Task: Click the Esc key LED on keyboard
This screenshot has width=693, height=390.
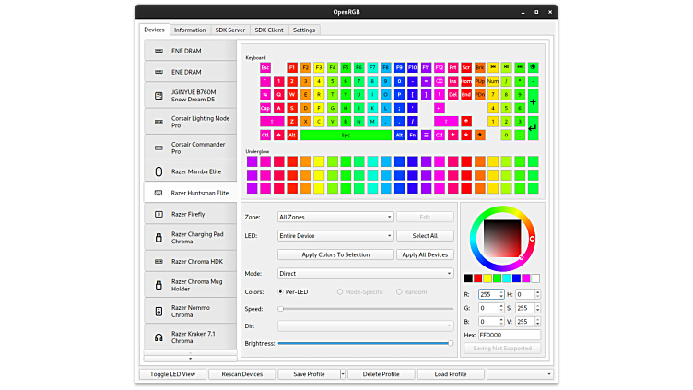Action: [265, 67]
